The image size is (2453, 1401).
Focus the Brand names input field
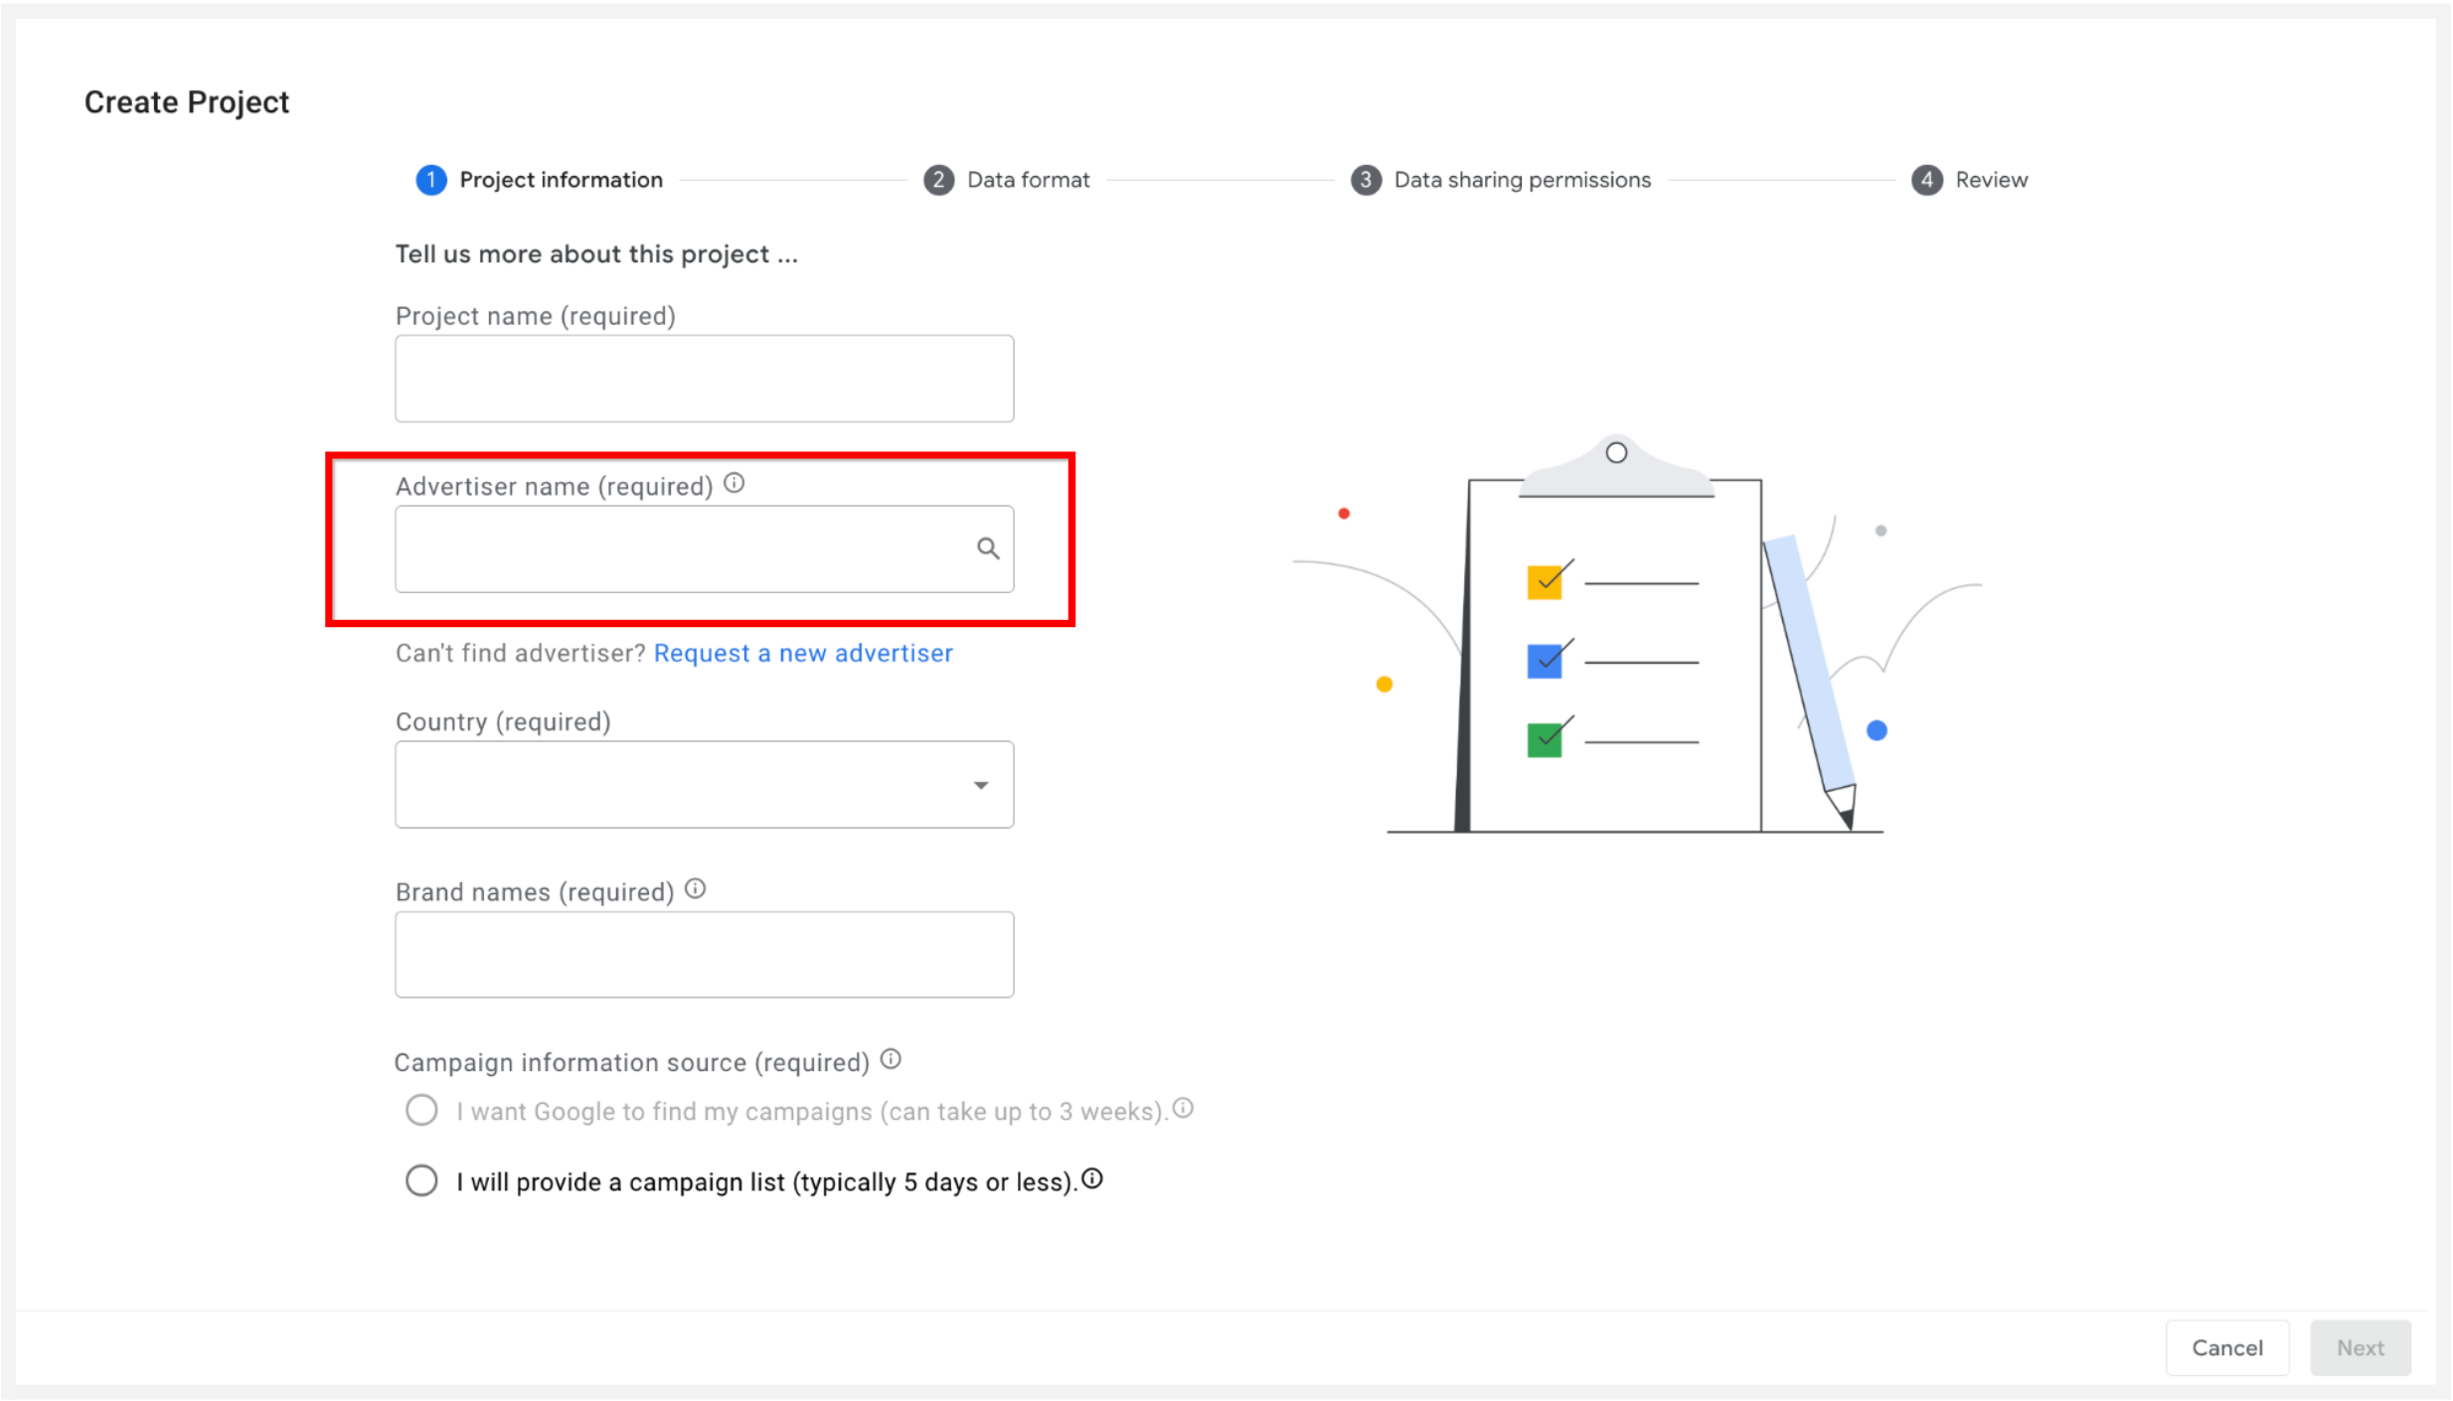click(x=705, y=955)
